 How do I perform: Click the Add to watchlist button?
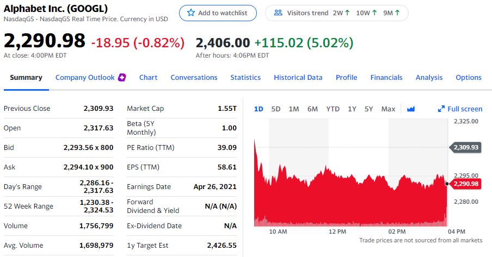tap(218, 13)
